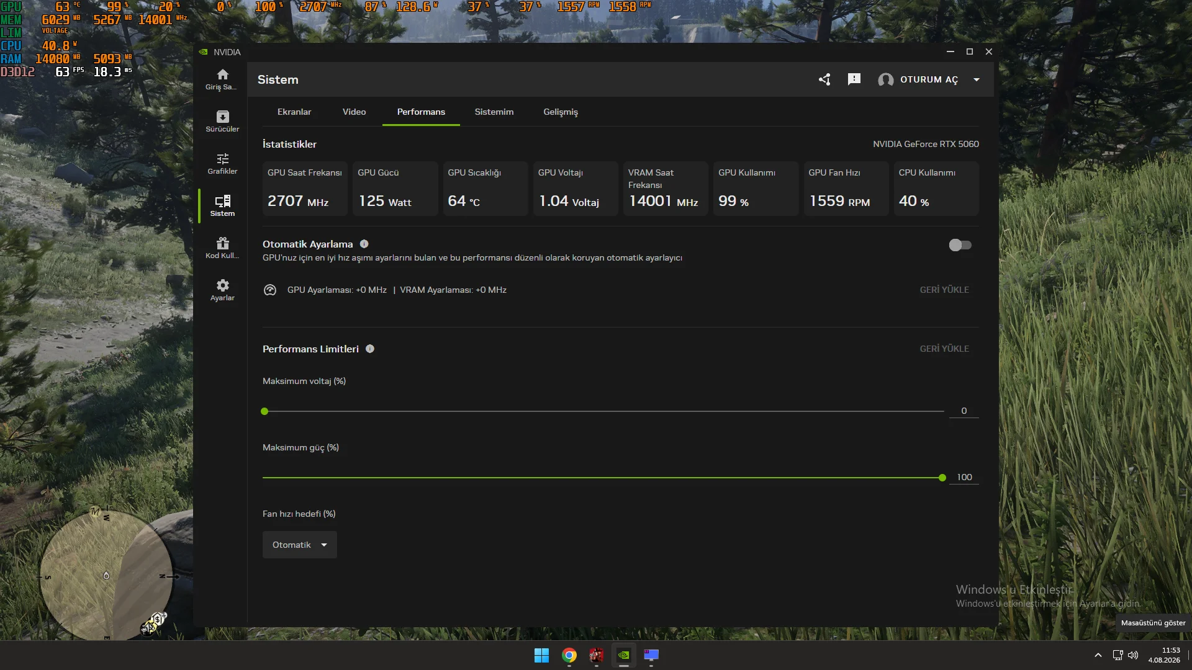Click the CPU Kullanımı stat card
Screen dimensions: 1192x670
936,189
